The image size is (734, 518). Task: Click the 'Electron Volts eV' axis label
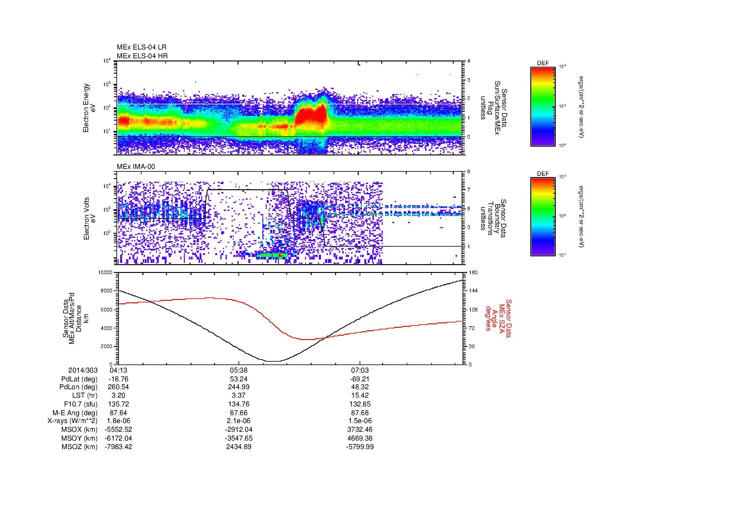click(89, 218)
